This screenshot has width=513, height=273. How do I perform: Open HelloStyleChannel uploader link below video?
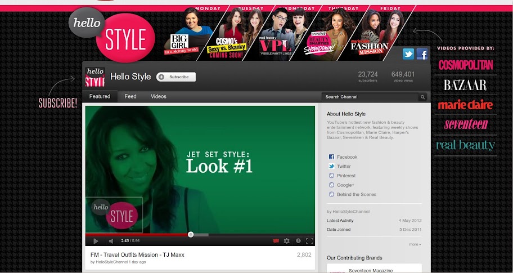[x=112, y=262]
